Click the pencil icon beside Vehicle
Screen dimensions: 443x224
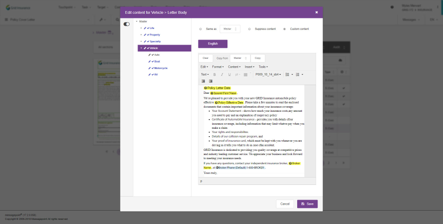click(x=145, y=48)
